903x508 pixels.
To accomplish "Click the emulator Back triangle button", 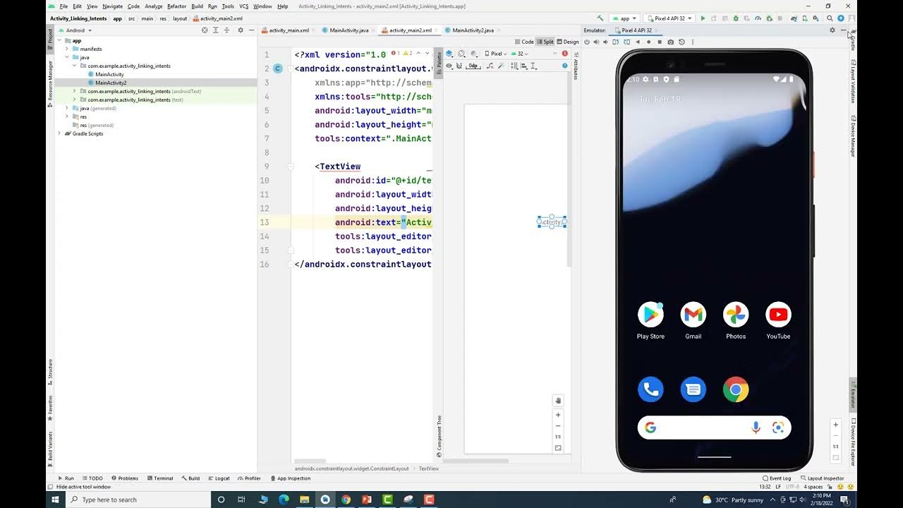I will [x=638, y=42].
